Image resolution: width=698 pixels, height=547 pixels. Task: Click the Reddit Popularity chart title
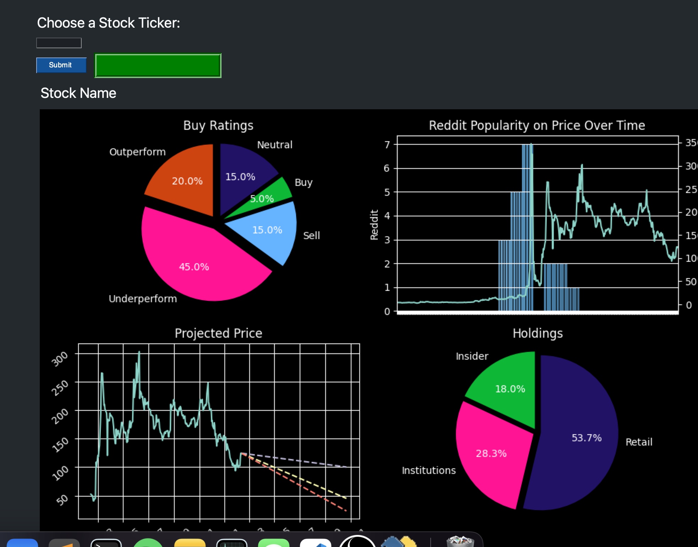tap(537, 126)
